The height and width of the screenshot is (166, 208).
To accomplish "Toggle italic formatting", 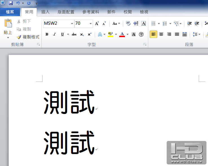I will coord(54,34).
